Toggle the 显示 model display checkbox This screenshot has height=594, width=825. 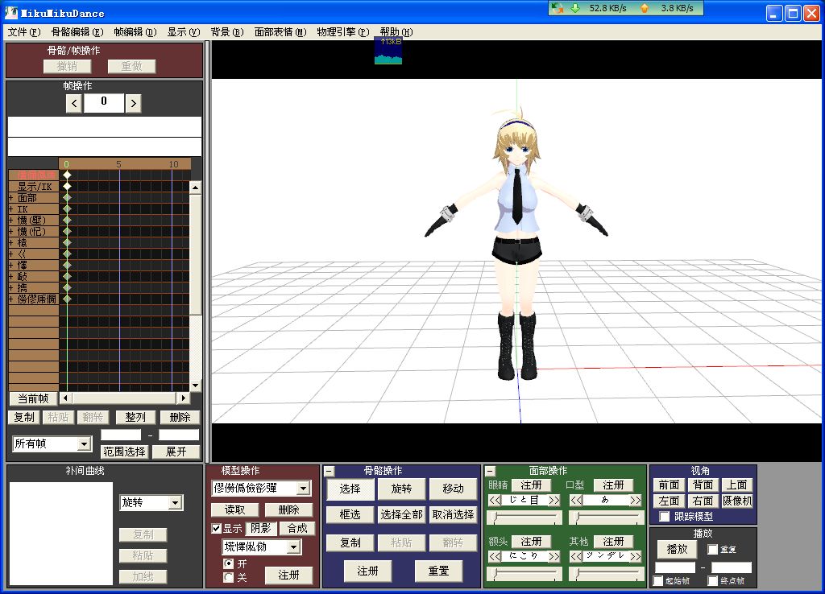pos(216,528)
